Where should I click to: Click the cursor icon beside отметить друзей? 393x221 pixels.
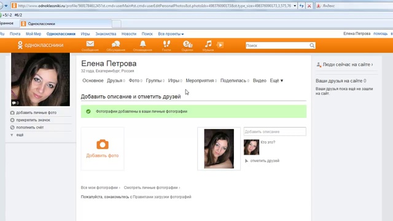(246, 161)
